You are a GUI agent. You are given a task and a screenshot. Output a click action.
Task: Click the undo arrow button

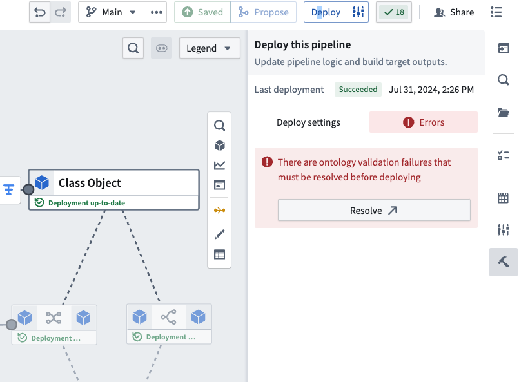[x=40, y=12]
